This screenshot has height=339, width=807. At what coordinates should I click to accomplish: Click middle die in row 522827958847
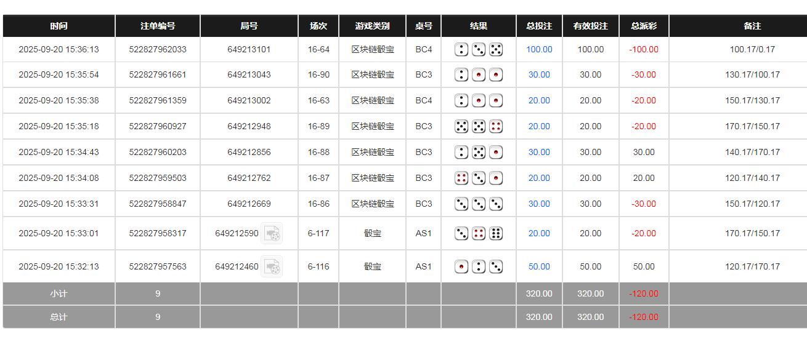click(479, 204)
